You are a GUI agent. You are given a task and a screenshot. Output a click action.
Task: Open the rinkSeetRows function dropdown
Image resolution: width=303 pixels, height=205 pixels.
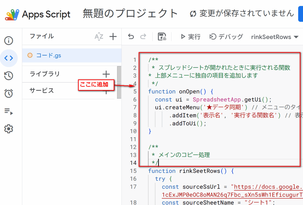[275, 37]
